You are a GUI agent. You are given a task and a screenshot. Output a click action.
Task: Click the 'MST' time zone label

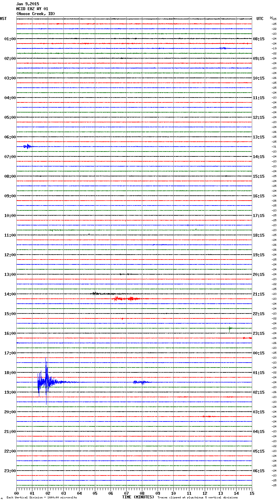pos(3,19)
